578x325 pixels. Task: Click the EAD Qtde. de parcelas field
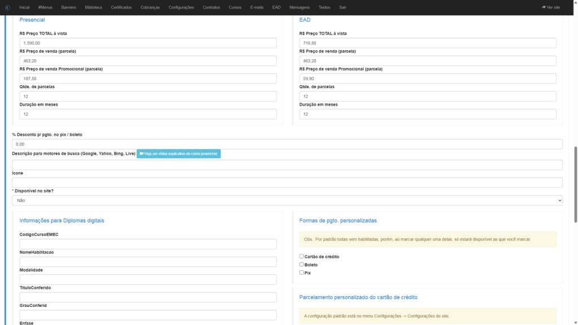(x=427, y=96)
